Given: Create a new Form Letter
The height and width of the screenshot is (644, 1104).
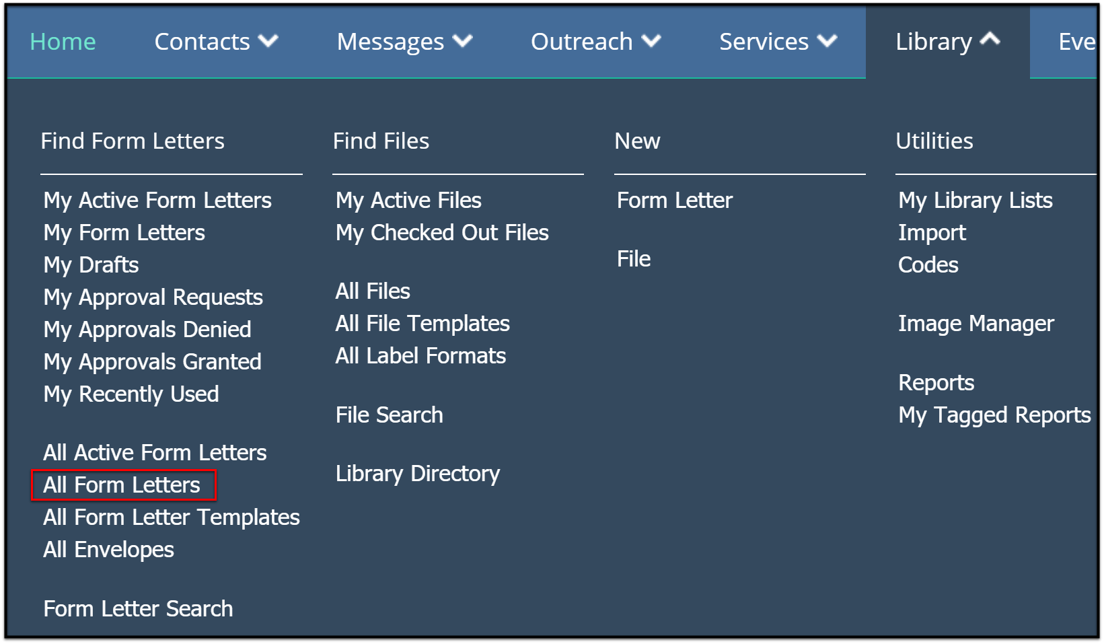Looking at the screenshot, I should [x=675, y=201].
